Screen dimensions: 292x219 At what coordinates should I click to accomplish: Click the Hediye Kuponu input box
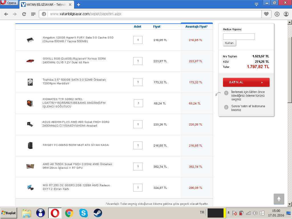click(x=239, y=36)
